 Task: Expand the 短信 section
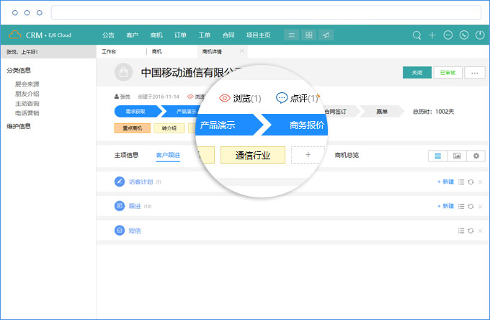[x=135, y=231]
